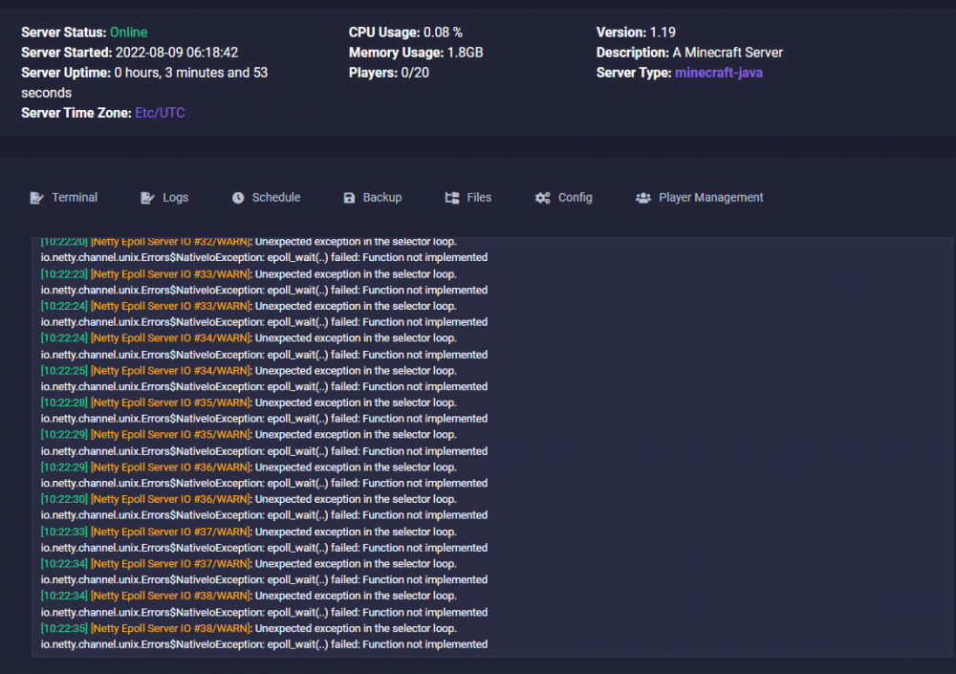Open the Player Management tab
This screenshot has height=674, width=956.
tap(700, 198)
